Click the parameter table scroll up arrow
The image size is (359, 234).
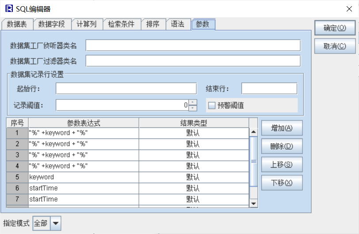tap(253, 132)
